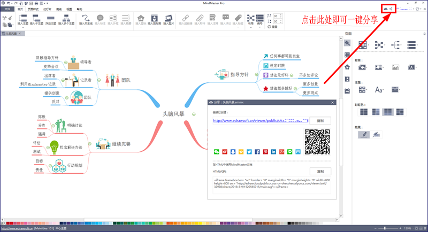This screenshot has height=232, width=428.
Task: Collapse the 明确讨论 subtopic toggle
Action: tap(53, 126)
